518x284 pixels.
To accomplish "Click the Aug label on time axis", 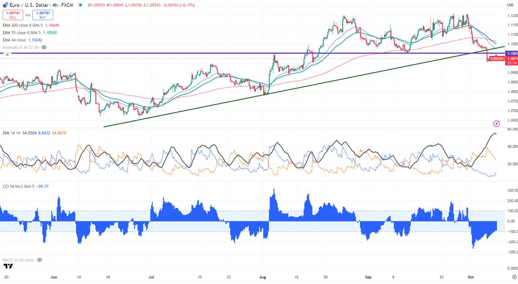I will [263, 277].
